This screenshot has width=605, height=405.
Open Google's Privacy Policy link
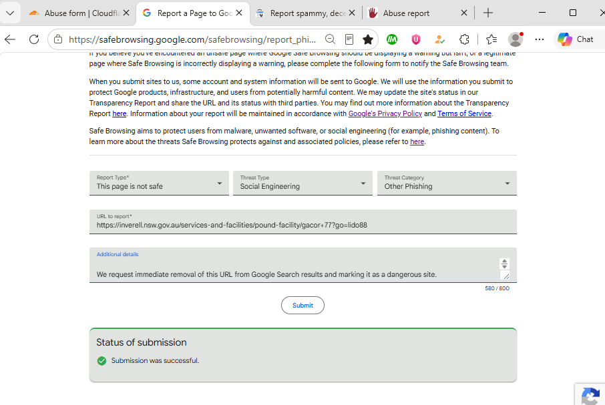(385, 113)
